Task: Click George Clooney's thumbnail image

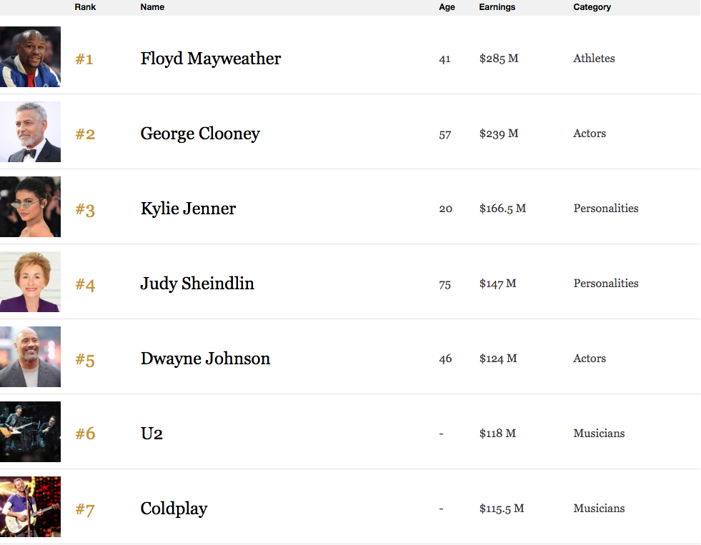Action: (x=30, y=131)
